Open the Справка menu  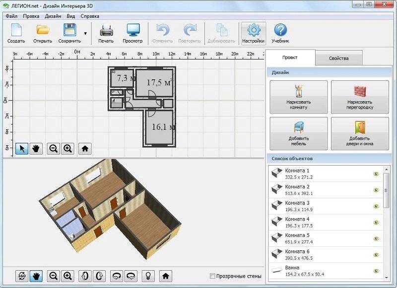[x=90, y=16]
